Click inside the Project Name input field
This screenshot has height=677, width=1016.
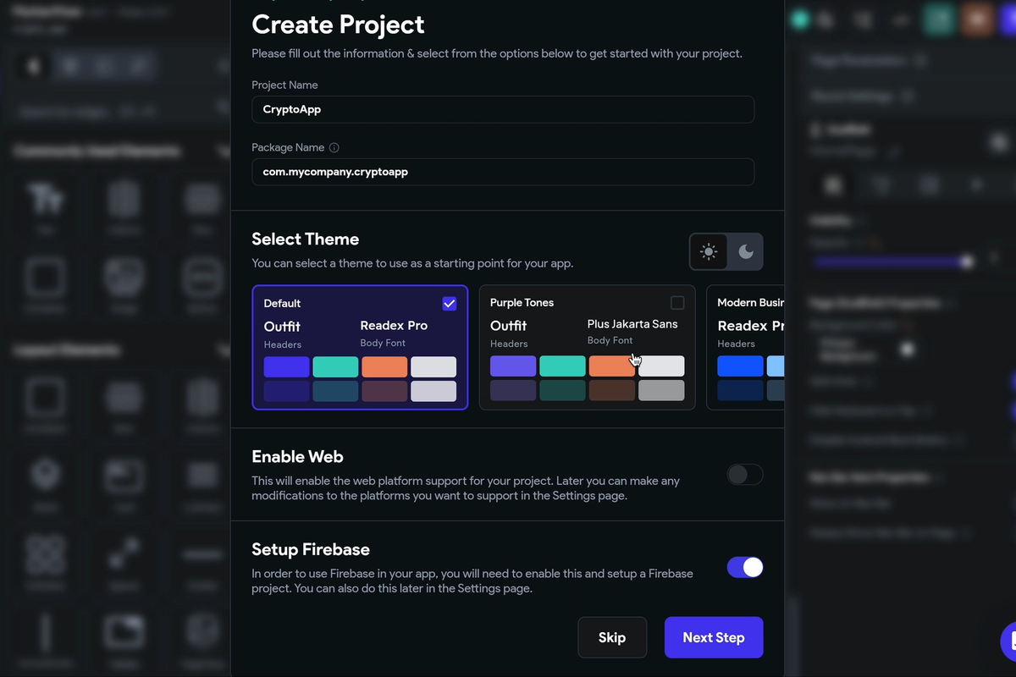(x=503, y=109)
